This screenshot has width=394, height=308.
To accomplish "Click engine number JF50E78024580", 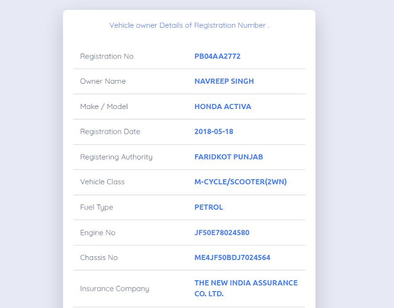I will coord(222,232).
